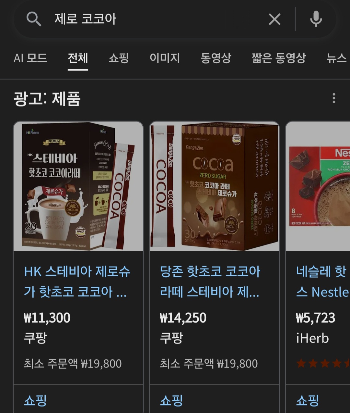The image size is (350, 413).
Task: Open HK 스테비아 핫초코 product image
Action: coord(78,186)
